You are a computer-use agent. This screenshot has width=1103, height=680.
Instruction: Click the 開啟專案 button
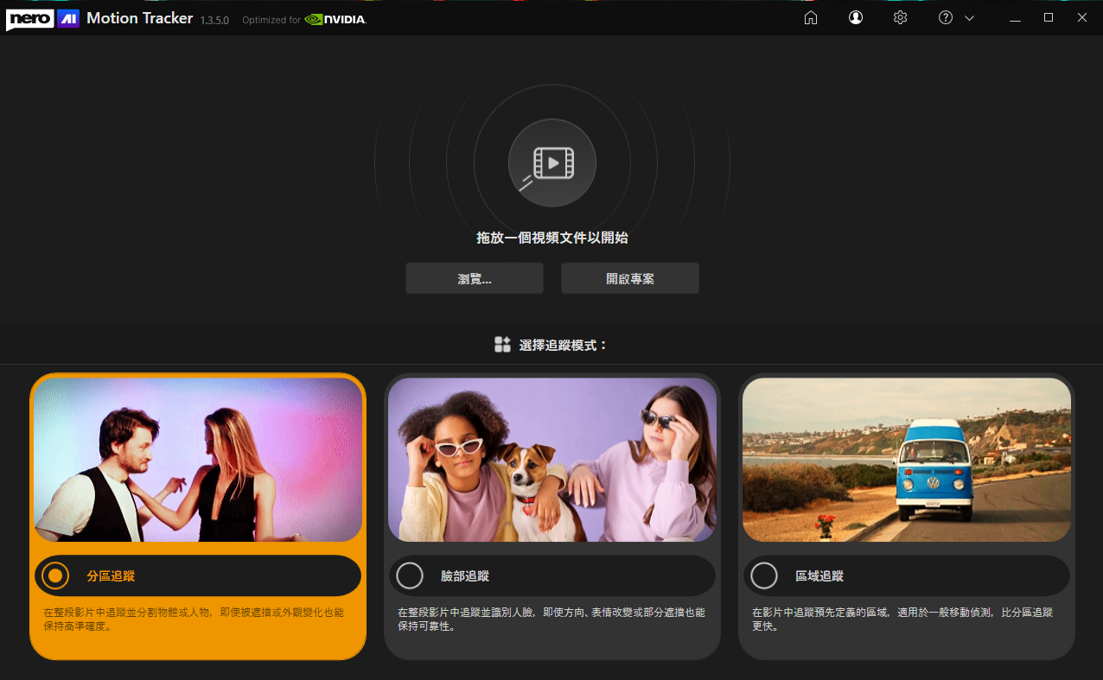(630, 279)
